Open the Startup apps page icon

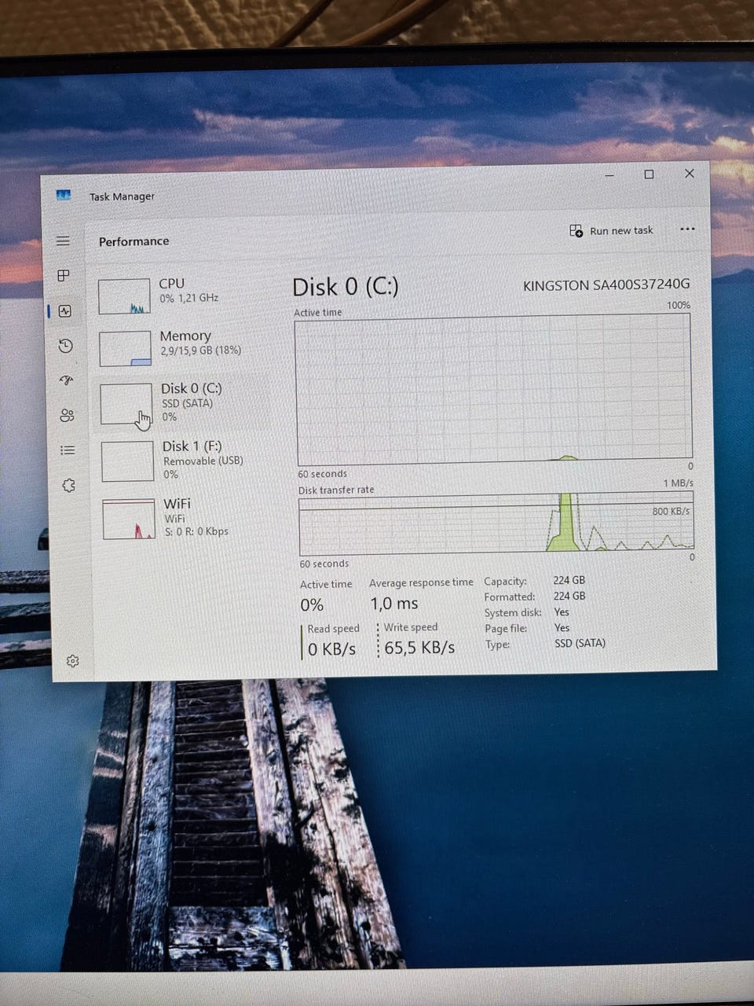[66, 380]
